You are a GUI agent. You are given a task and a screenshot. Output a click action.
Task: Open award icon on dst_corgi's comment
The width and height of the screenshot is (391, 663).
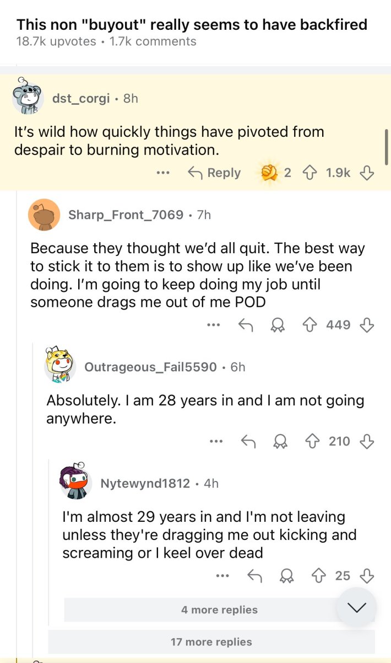coord(270,173)
